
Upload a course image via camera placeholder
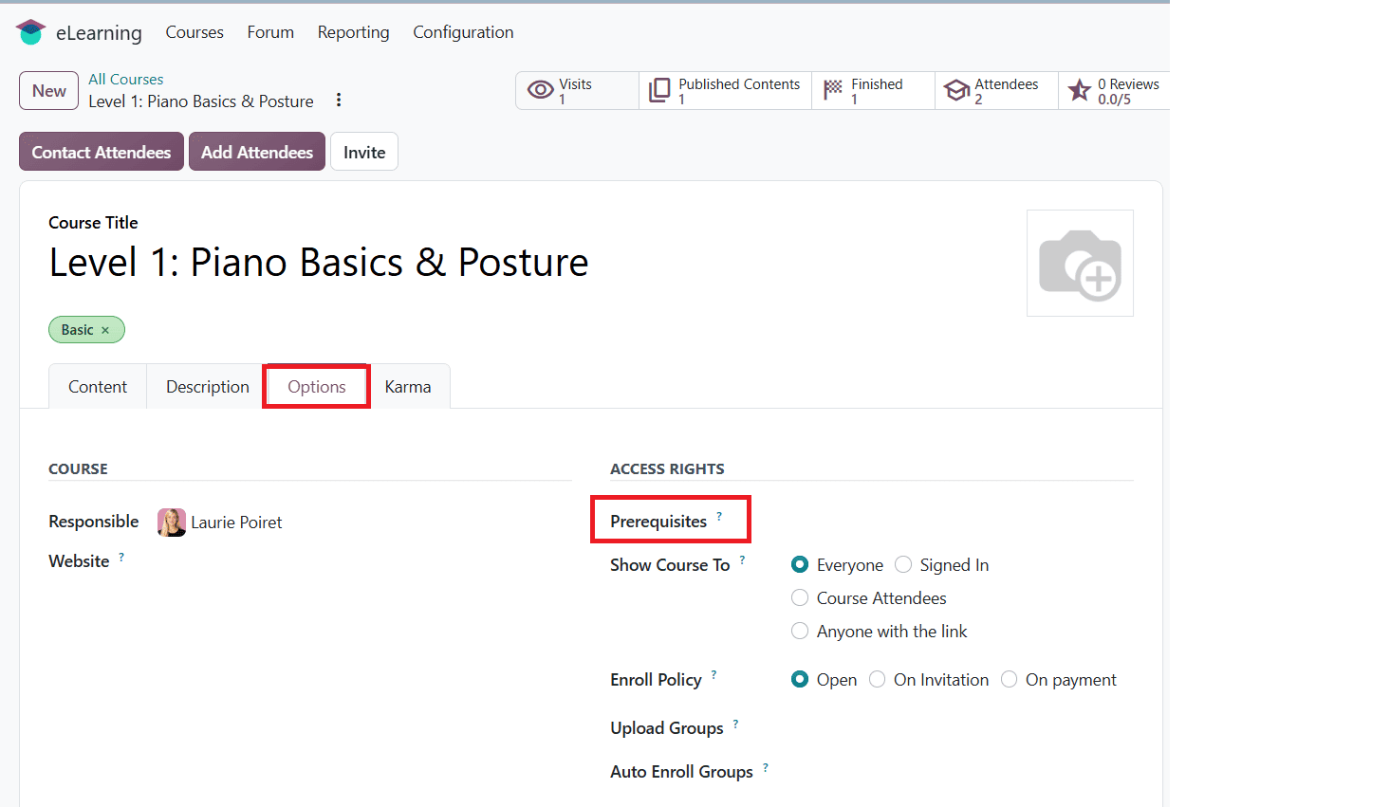tap(1080, 264)
